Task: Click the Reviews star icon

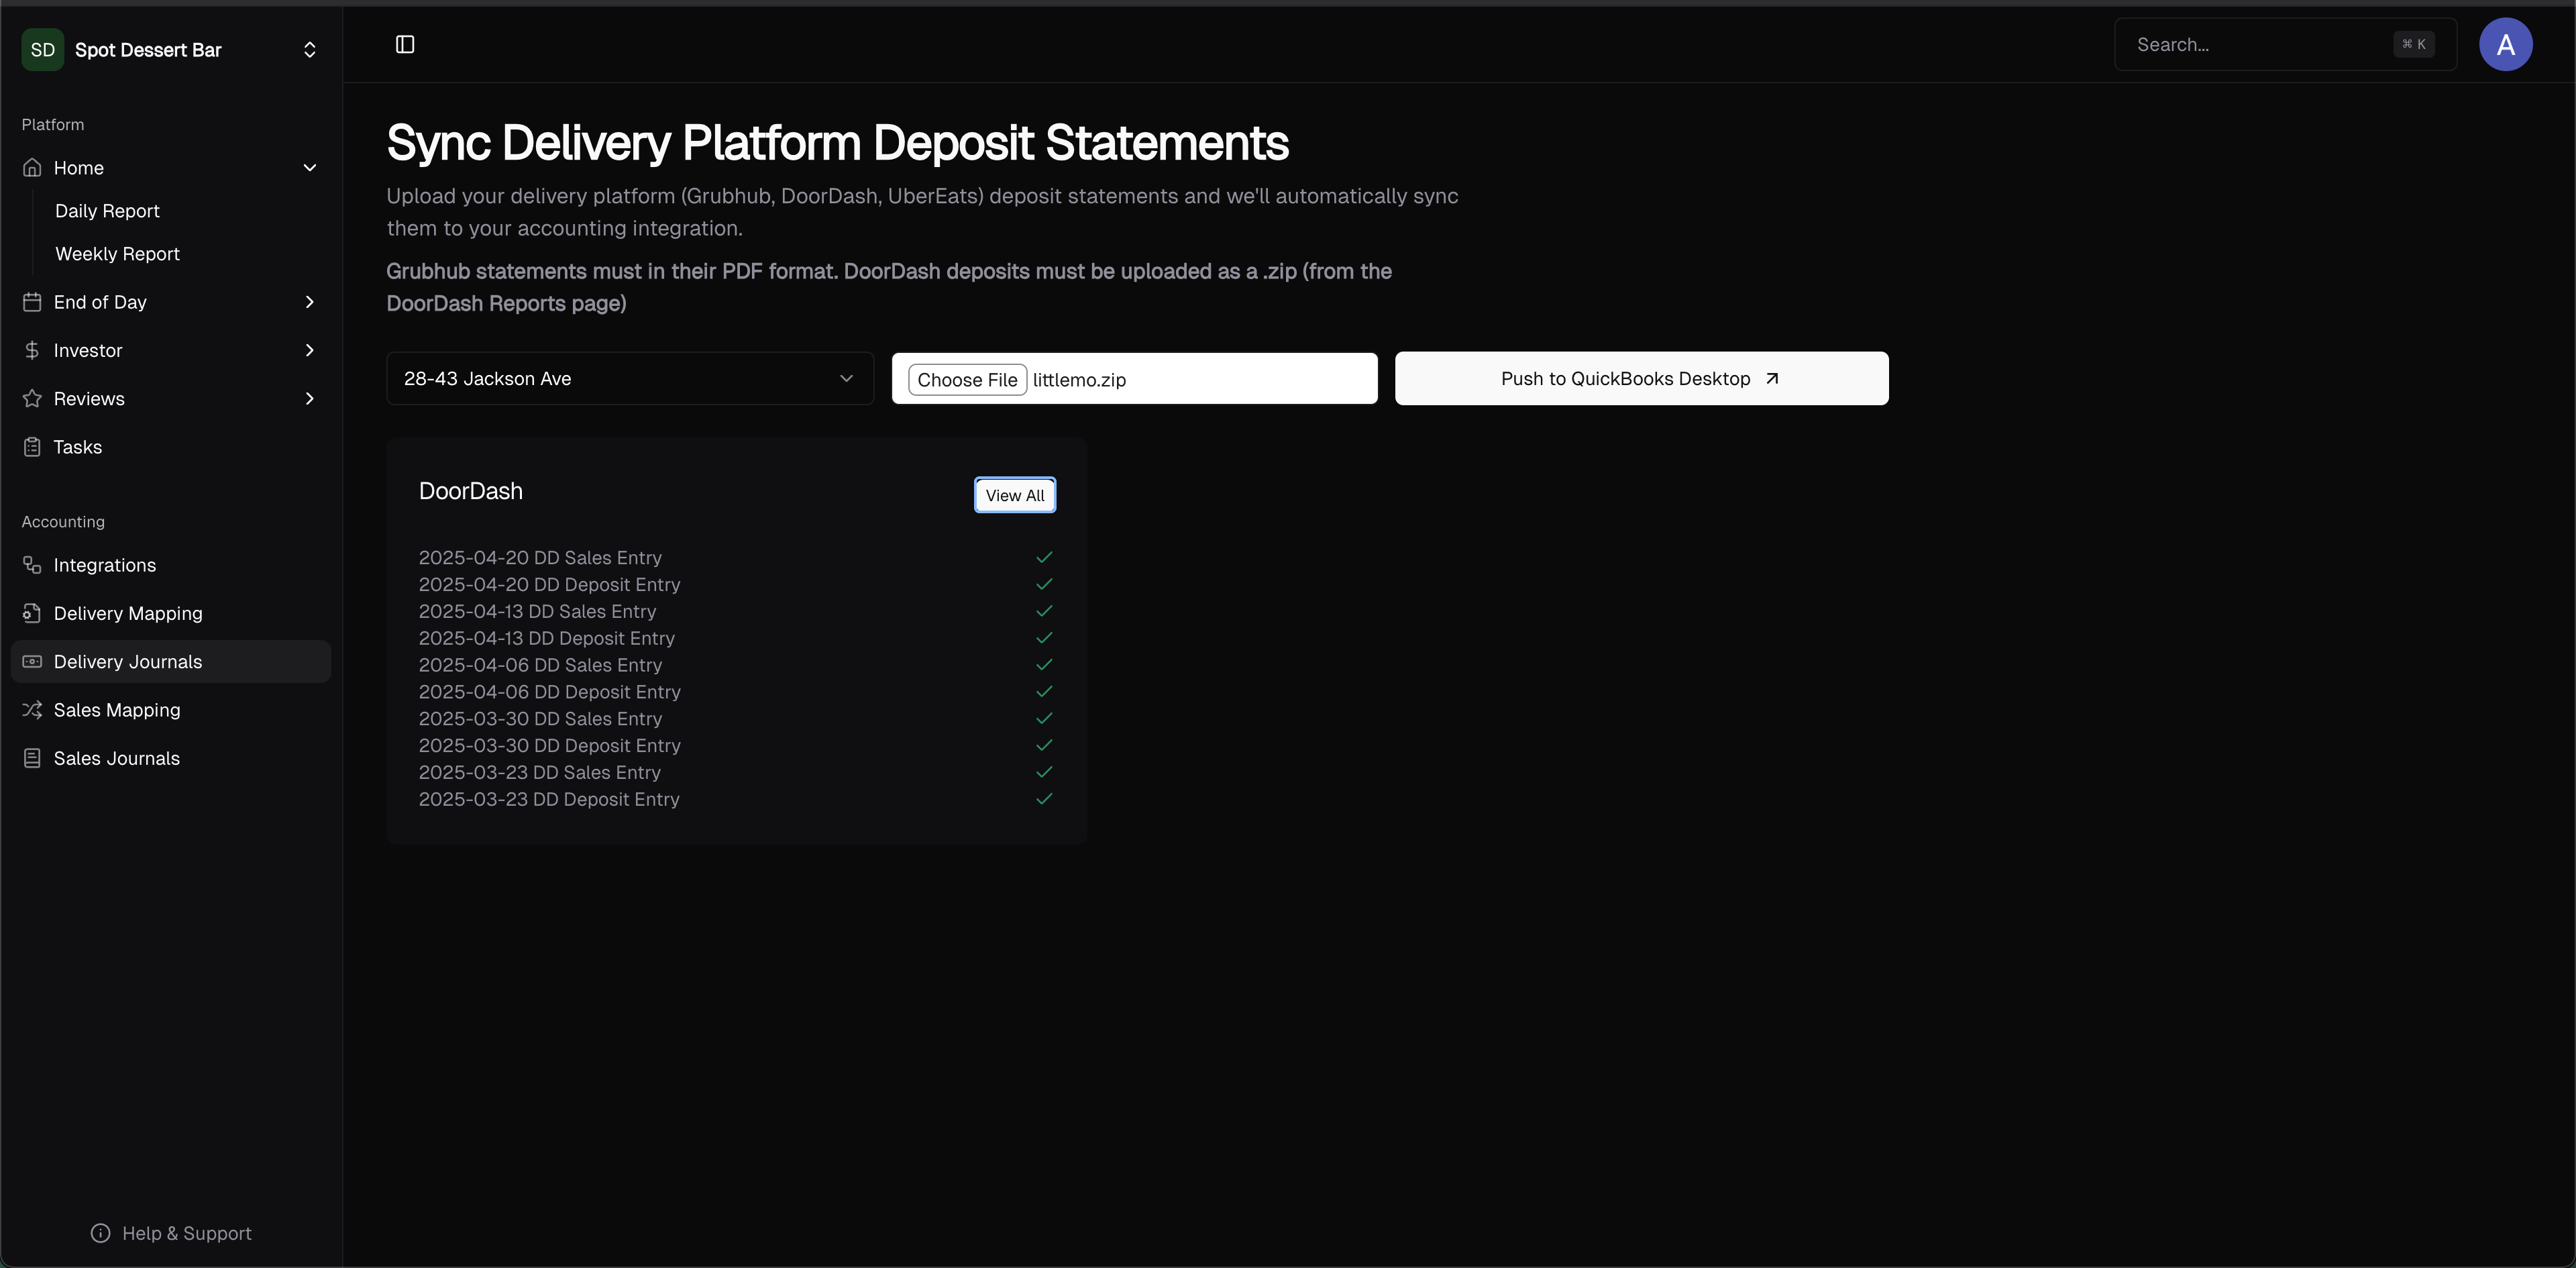Action: 32,399
